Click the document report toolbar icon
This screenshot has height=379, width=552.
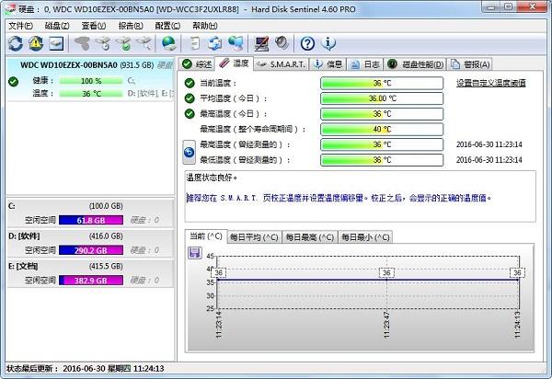[x=194, y=43]
